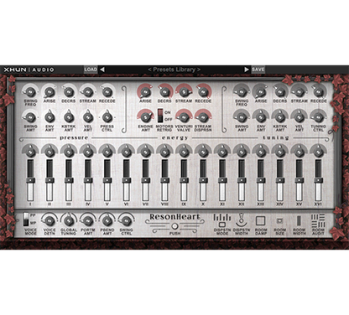The image size is (349, 315).
Task: Click the round PUSH button under ResonHeart
Action: tap(174, 225)
